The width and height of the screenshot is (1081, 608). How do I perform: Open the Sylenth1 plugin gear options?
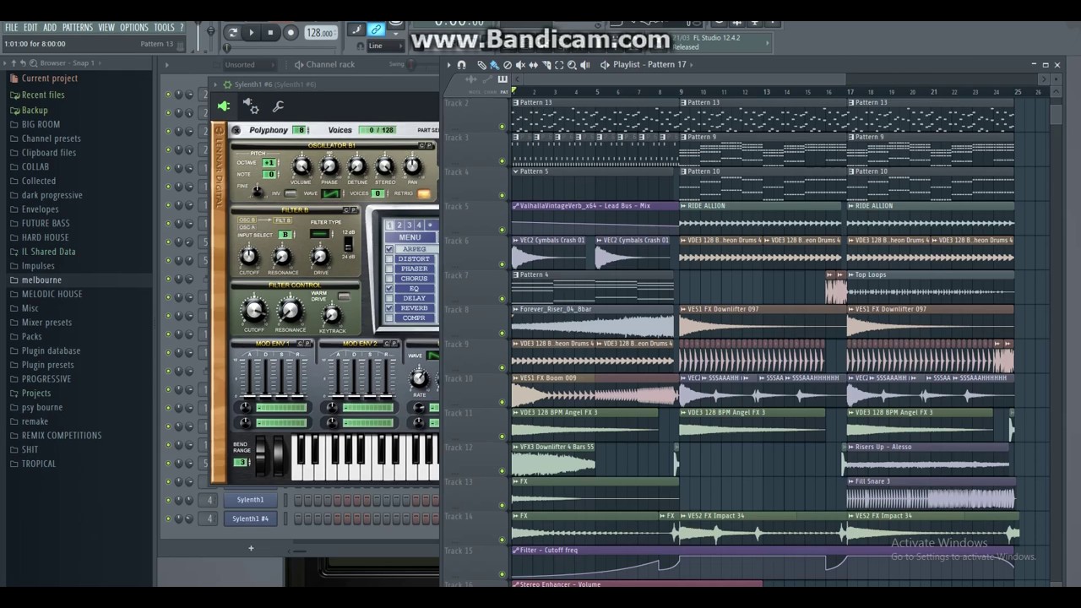point(251,106)
